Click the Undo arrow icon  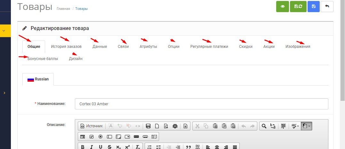[x=243, y=126]
